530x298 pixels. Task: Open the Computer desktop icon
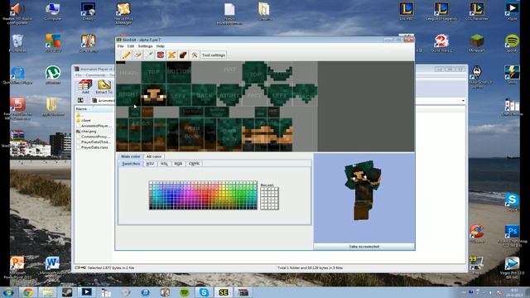tap(53, 11)
